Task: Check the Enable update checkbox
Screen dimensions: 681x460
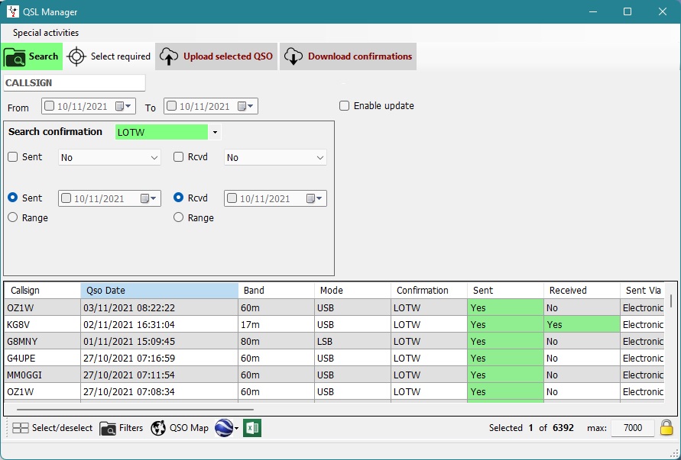Action: pos(345,106)
